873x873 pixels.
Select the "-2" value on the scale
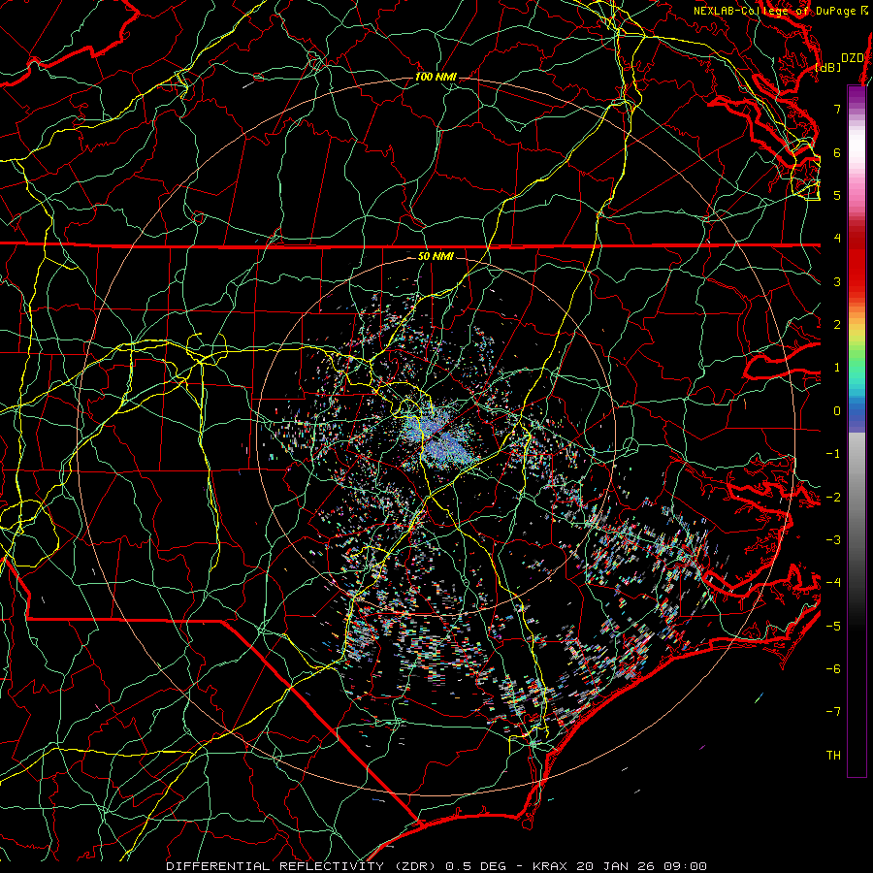833,497
